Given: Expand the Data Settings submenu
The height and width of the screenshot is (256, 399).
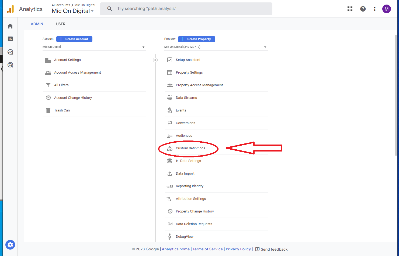Looking at the screenshot, I should (177, 161).
